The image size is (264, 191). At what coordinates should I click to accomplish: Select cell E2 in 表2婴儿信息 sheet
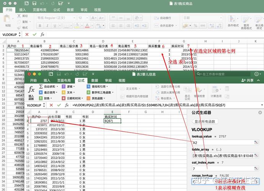point(112,121)
